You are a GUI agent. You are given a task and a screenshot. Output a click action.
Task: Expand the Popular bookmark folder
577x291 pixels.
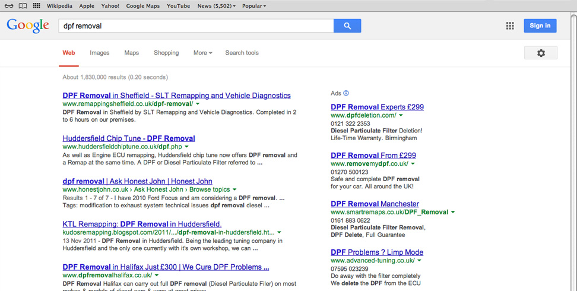click(254, 6)
